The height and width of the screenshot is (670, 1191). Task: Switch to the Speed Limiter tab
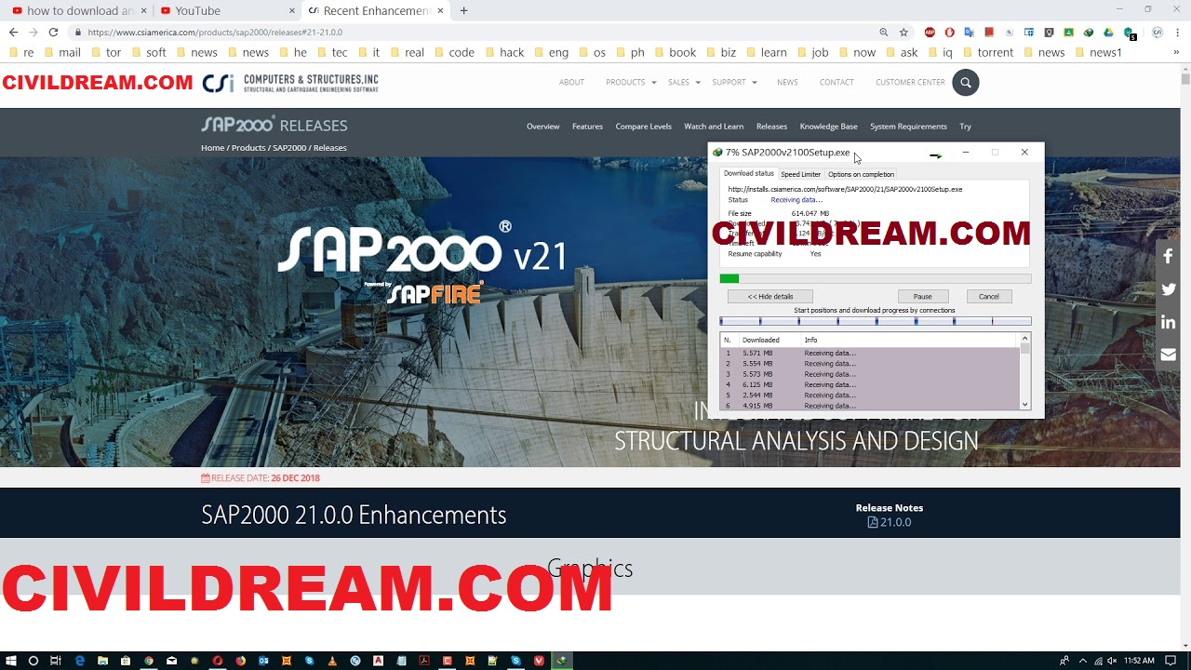800,174
